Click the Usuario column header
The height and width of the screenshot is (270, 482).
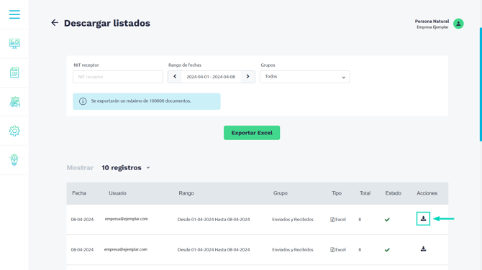[x=117, y=193]
